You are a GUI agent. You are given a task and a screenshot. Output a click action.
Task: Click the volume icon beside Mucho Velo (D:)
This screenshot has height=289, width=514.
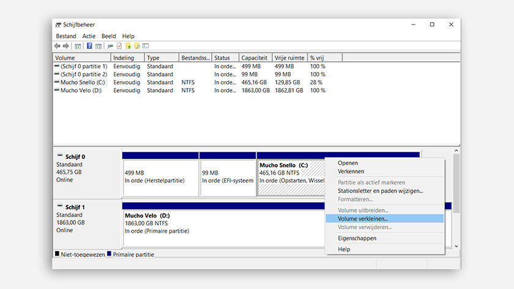(57, 90)
